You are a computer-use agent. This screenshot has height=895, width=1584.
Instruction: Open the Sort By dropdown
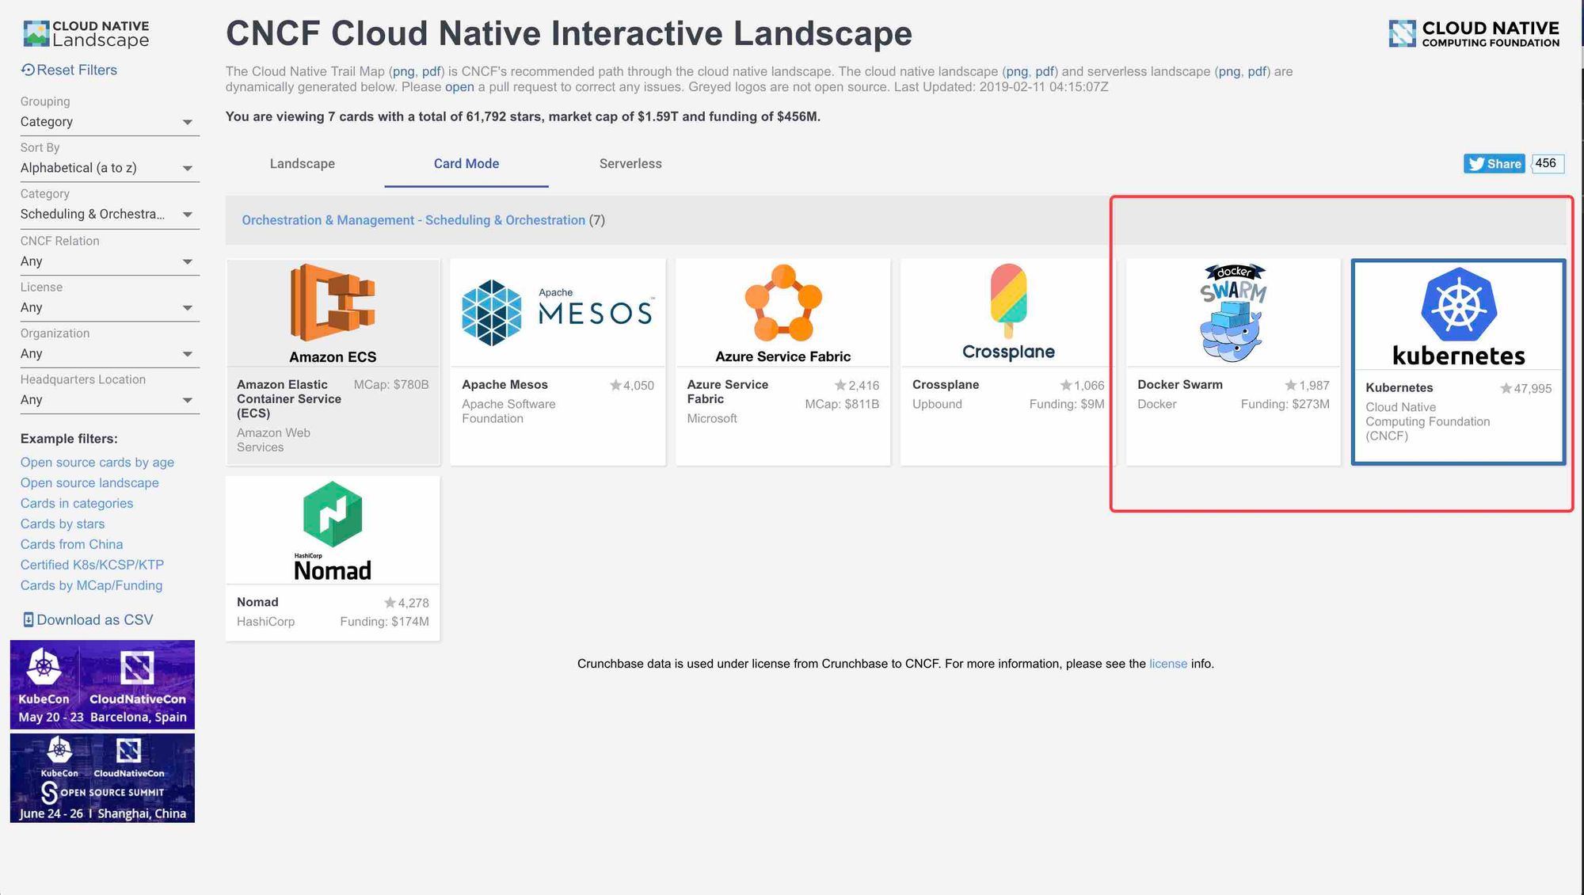(107, 168)
